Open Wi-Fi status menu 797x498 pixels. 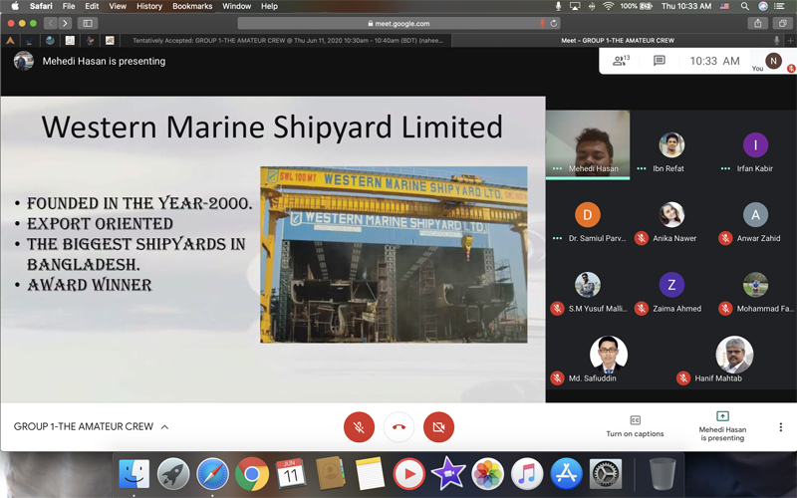pyautogui.click(x=608, y=6)
